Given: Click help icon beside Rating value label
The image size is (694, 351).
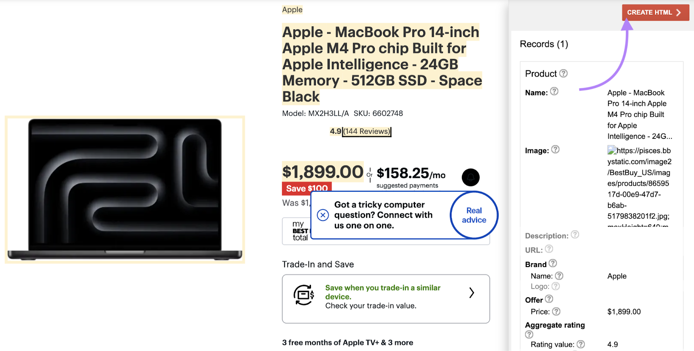Looking at the screenshot, I should [x=580, y=344].
